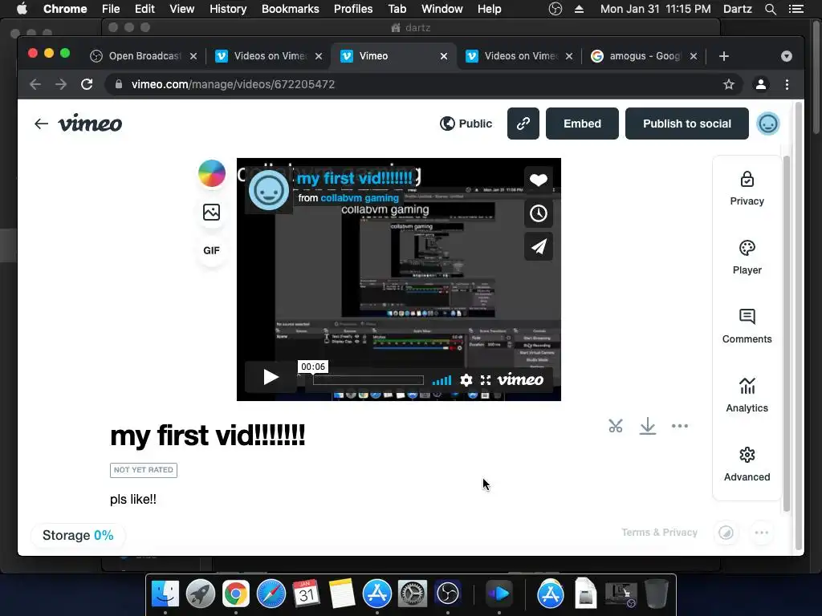Click the Storage 0% indicator
Viewport: 822px width, 616px height.
pos(78,535)
